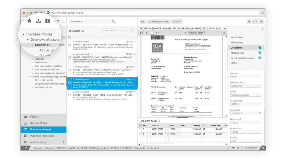Viewport: 285px width, 159px height.
Task: Open tree item prior to escalation expiration
Action: (x=48, y=66)
